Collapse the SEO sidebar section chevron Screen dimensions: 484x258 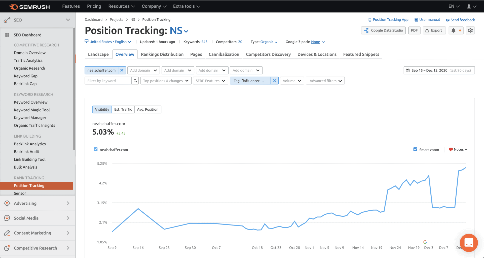point(68,20)
